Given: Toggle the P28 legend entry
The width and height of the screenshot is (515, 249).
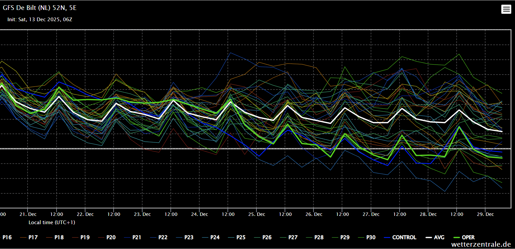Looking at the screenshot, I should (314, 237).
